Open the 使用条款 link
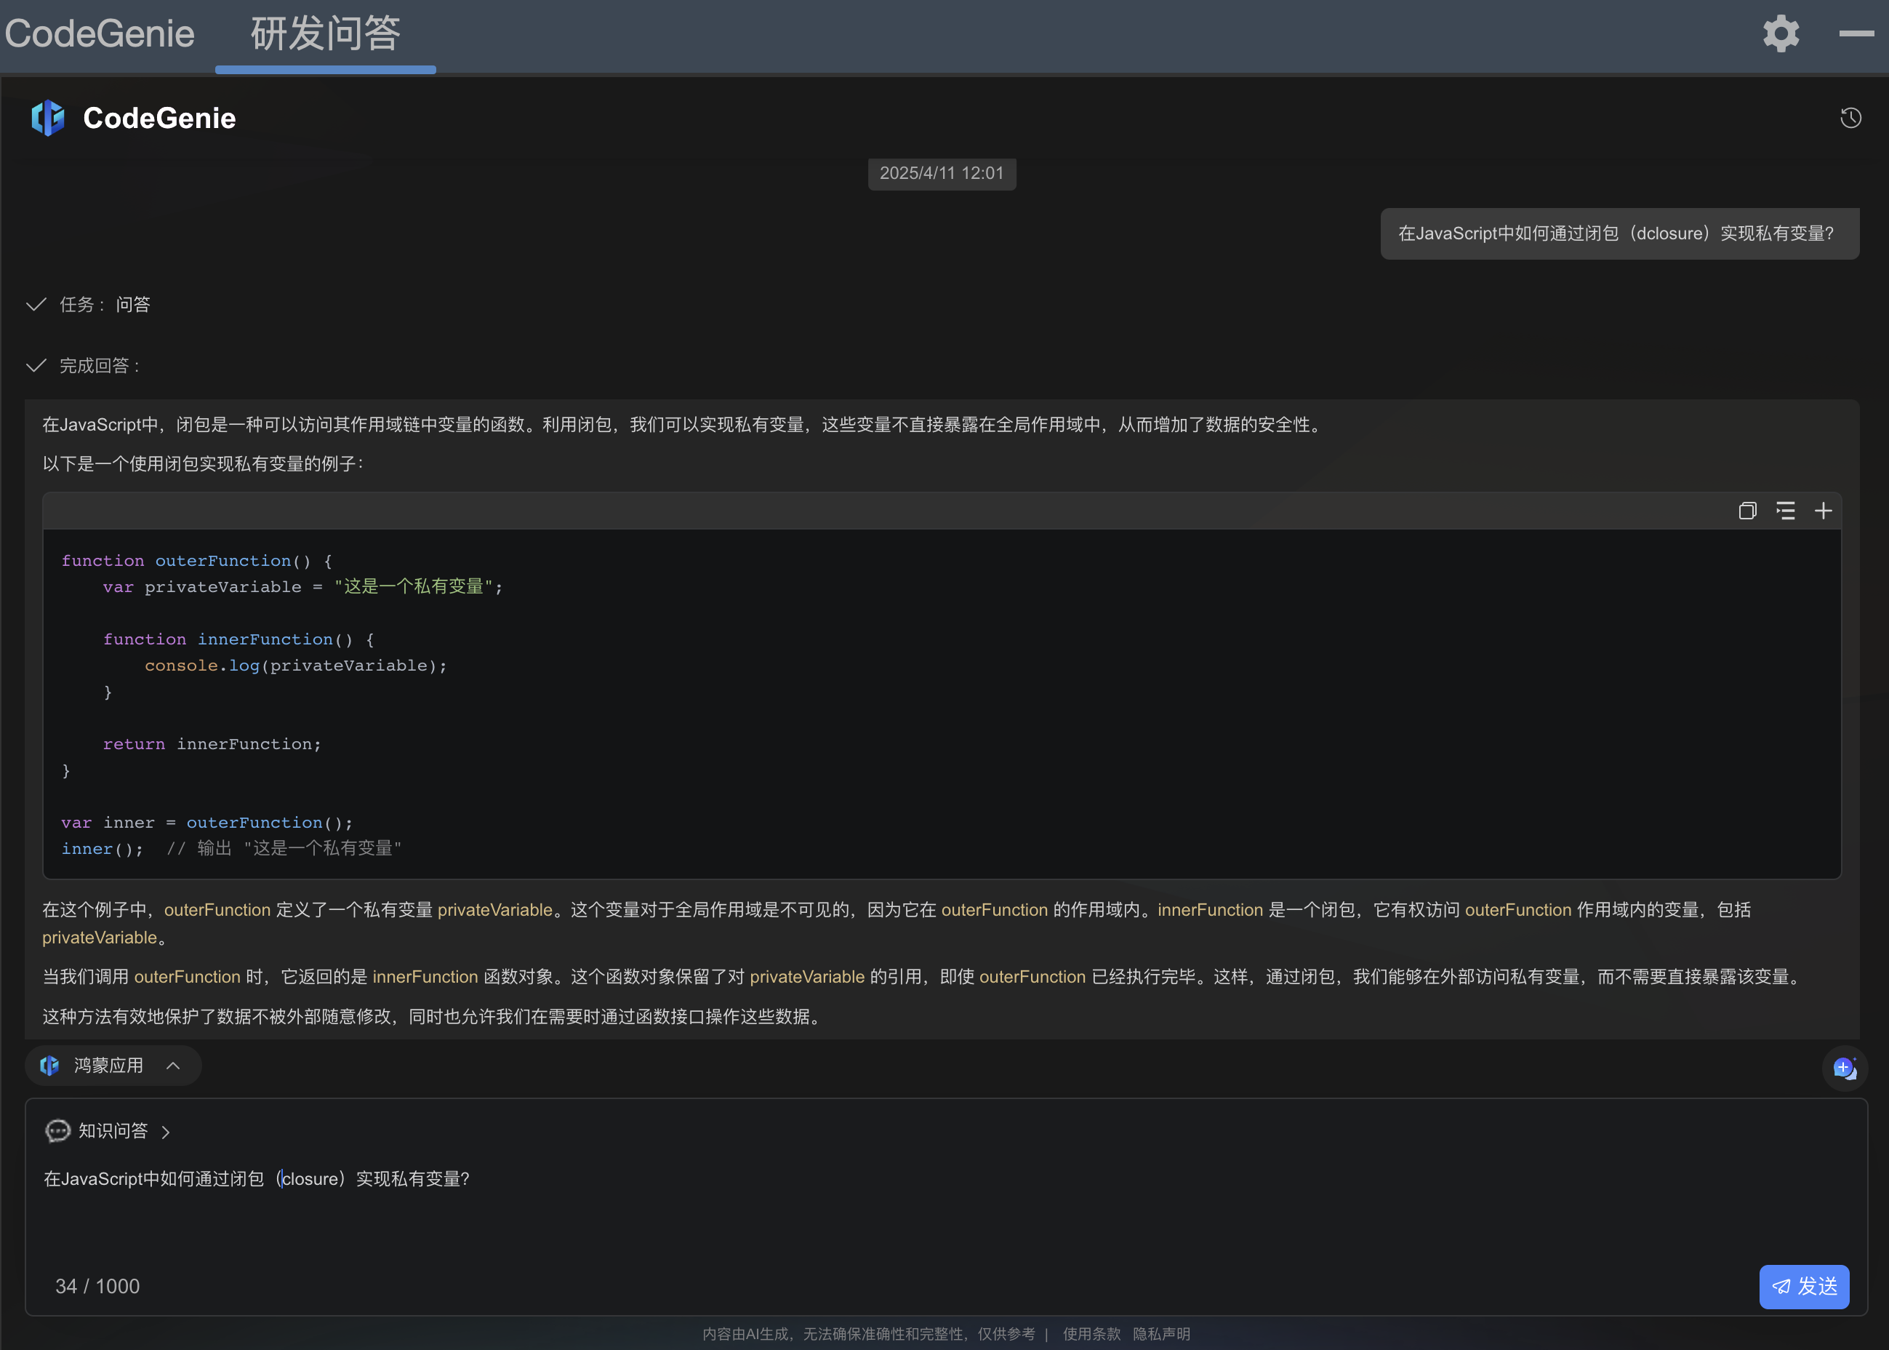This screenshot has width=1889, height=1350. [x=1091, y=1333]
